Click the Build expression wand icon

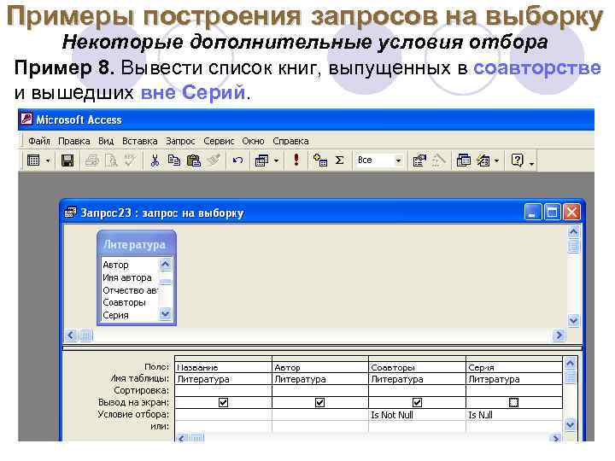pos(438,160)
